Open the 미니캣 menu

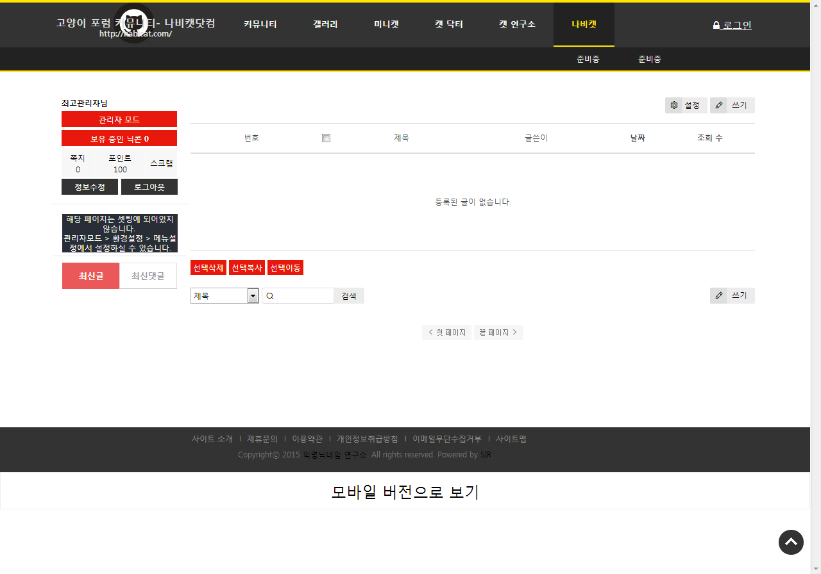coord(387,24)
